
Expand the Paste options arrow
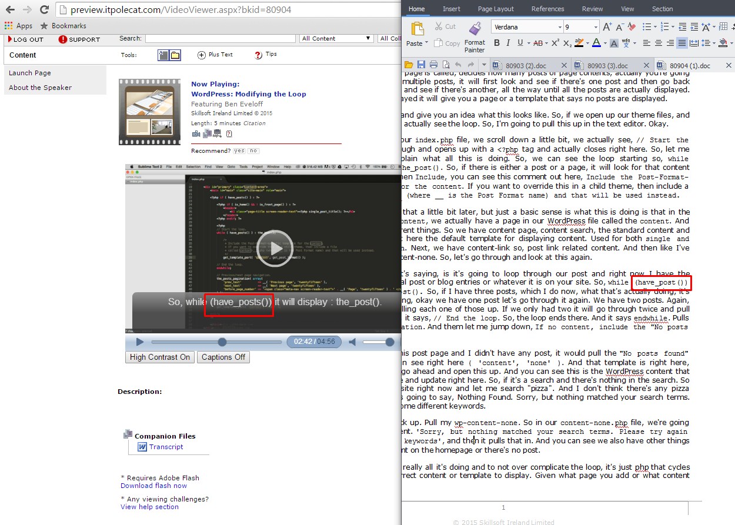427,44
